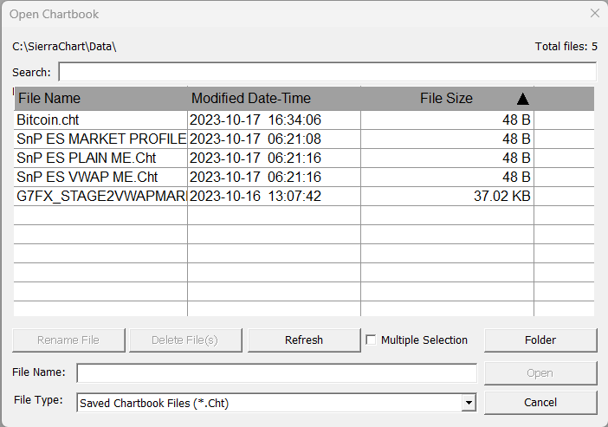The width and height of the screenshot is (608, 427).
Task: Enable the Multiple Selection checkbox
Action: 372,340
